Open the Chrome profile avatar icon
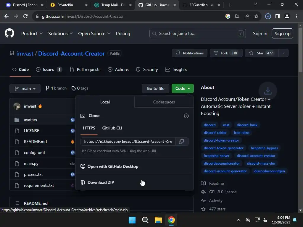The image size is (303, 227). [x=287, y=17]
